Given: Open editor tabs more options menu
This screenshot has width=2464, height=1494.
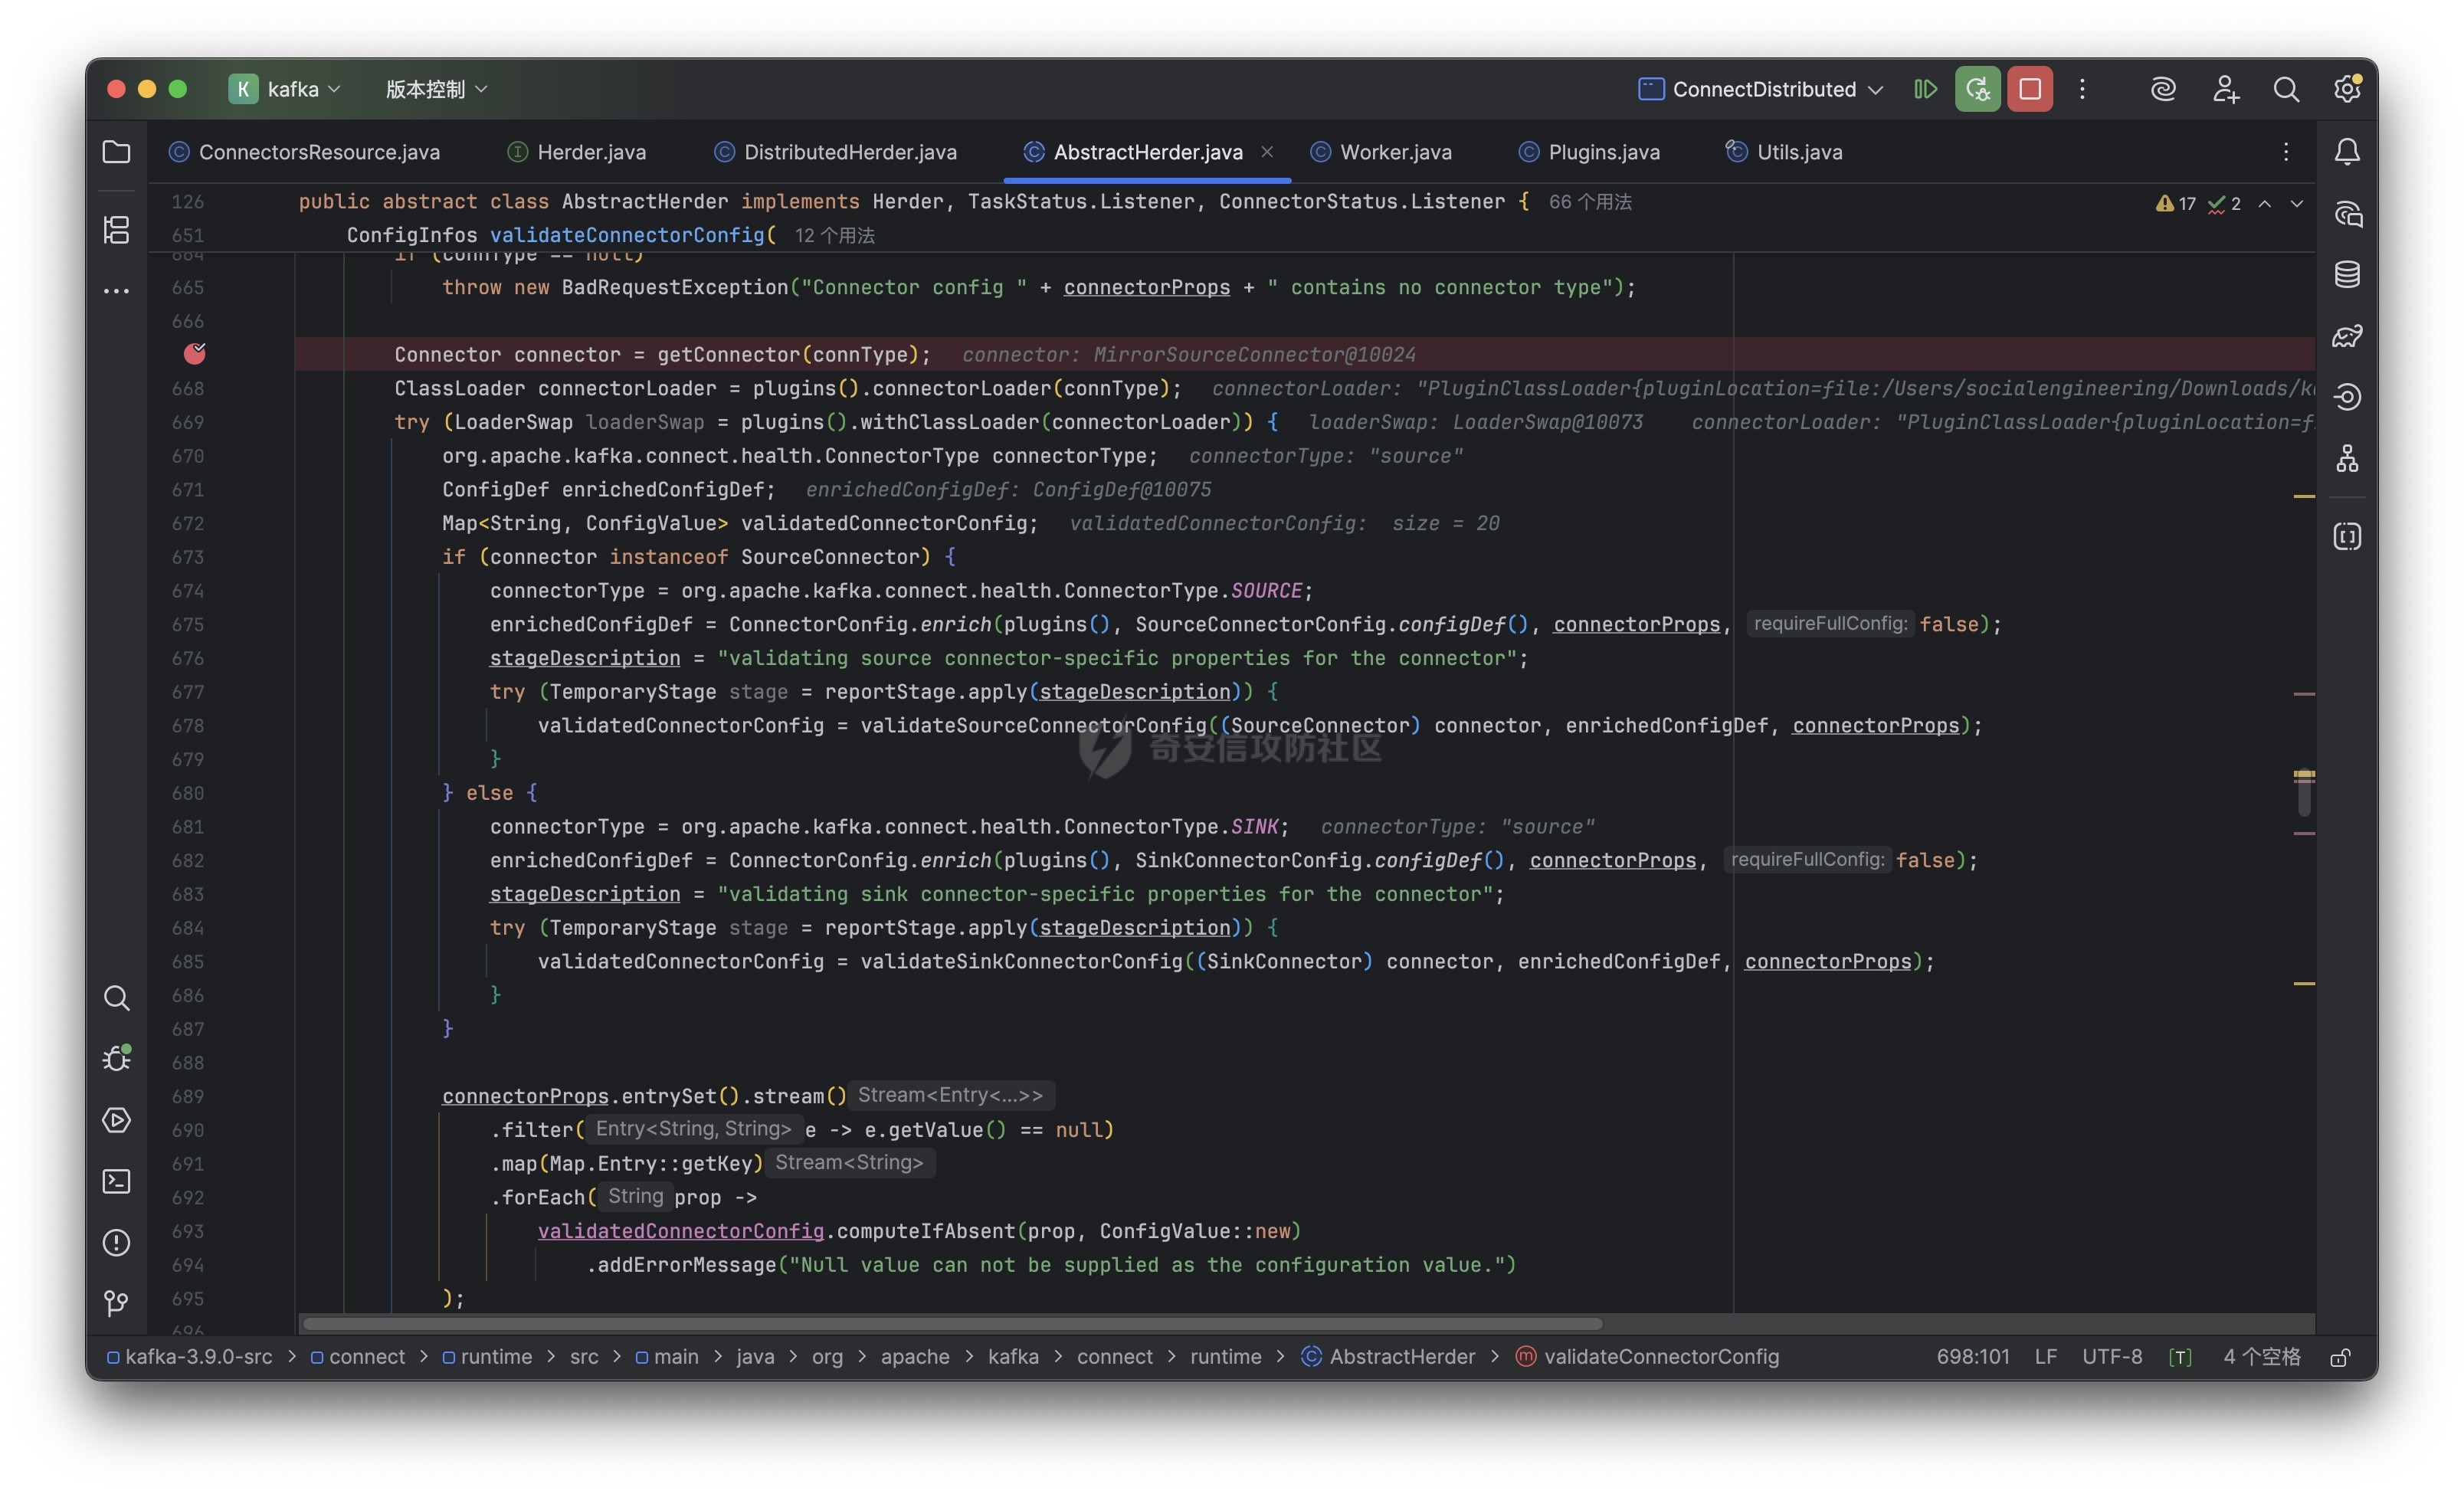Looking at the screenshot, I should [x=2286, y=152].
